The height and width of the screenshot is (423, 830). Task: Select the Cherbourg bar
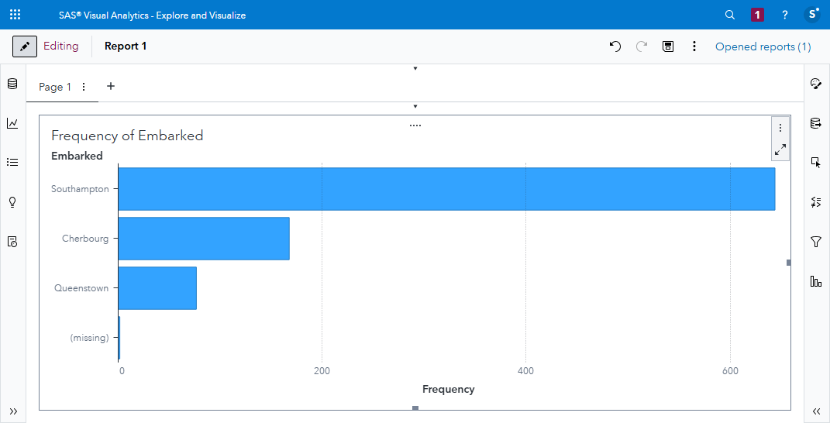pyautogui.click(x=204, y=239)
